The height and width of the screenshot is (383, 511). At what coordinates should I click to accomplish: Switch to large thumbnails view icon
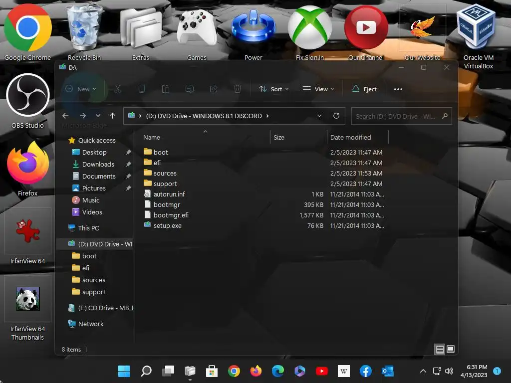coord(451,349)
